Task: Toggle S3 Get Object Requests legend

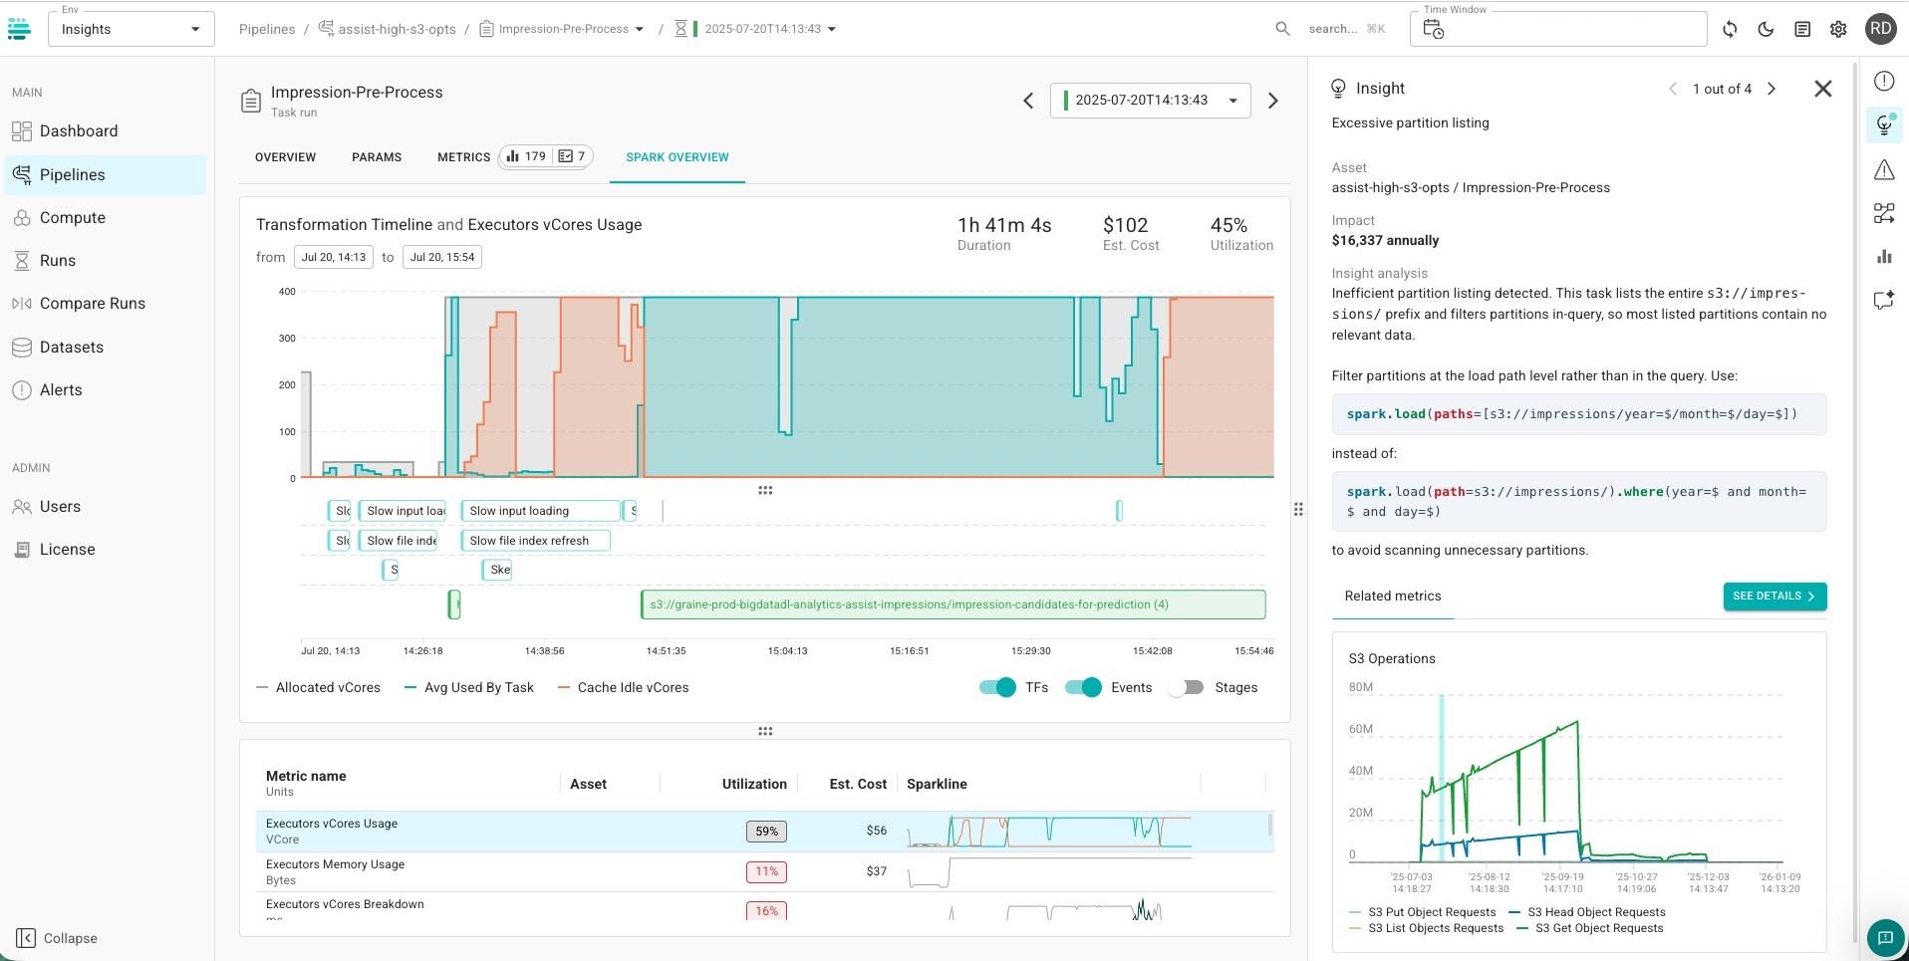Action: click(x=1590, y=928)
